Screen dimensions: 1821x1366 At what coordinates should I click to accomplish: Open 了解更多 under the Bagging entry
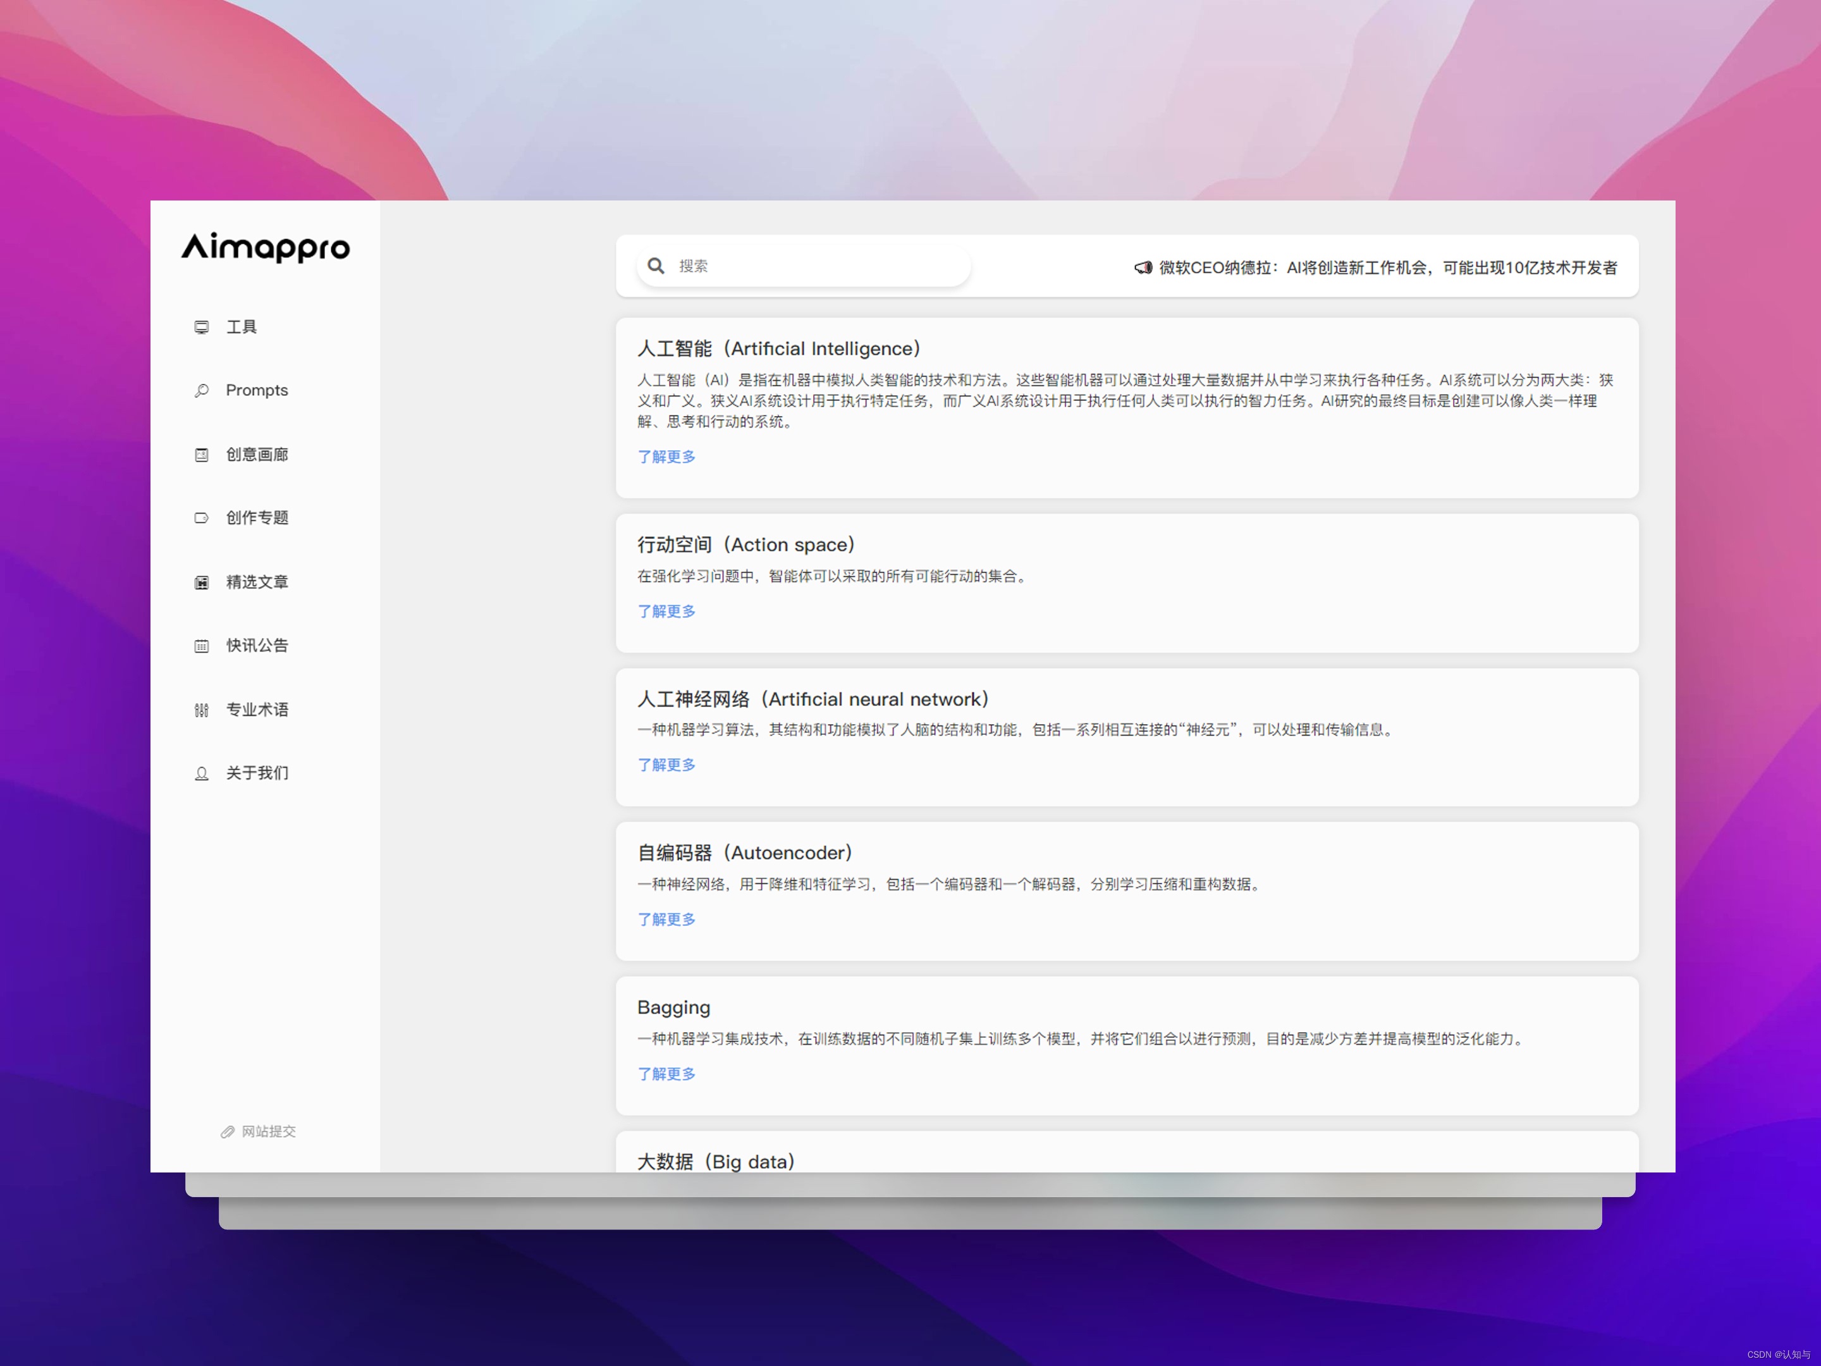(x=666, y=1074)
